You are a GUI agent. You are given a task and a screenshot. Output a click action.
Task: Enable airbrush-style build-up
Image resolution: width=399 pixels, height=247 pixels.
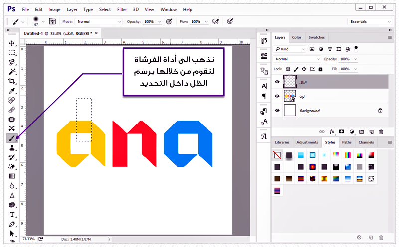216,21
